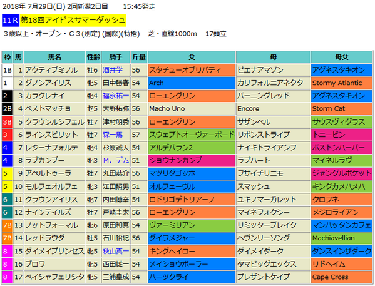Viewport: 375px width, 286px height.
Task: Open jockey link 福永祐一
Action: tap(116, 96)
